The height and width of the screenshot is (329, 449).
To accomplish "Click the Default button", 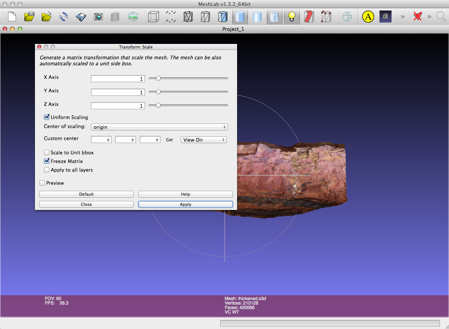I will tap(86, 194).
